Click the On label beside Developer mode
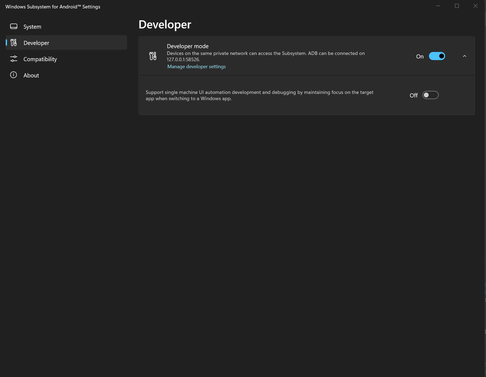486x377 pixels. click(420, 57)
